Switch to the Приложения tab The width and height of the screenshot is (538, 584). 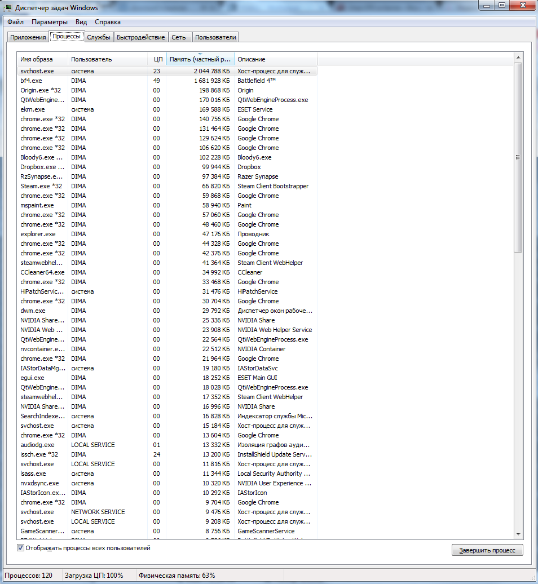click(28, 37)
